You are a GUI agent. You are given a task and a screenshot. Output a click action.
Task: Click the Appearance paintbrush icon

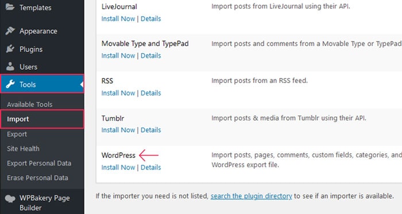pos(10,31)
